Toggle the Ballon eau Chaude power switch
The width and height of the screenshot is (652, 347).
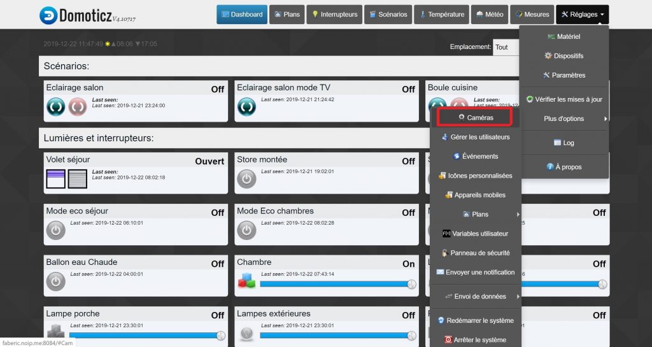56,281
